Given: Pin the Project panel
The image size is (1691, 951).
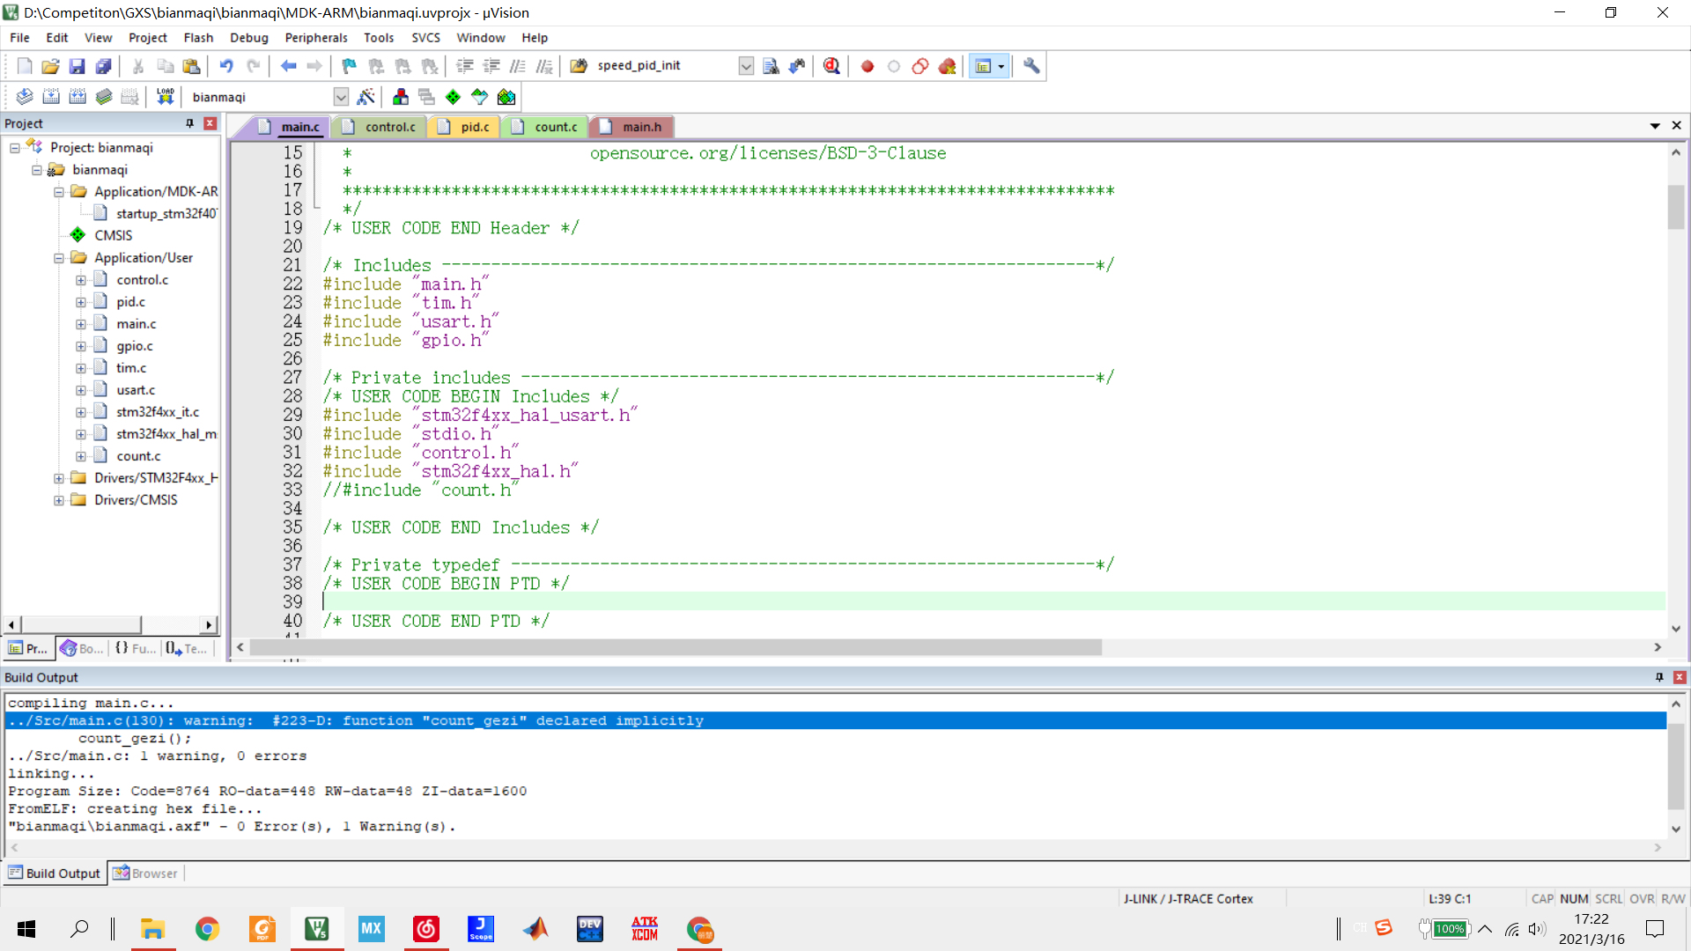Looking at the screenshot, I should point(189,123).
